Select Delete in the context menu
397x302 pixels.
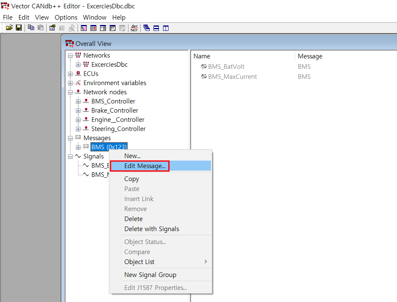[x=161, y=219]
